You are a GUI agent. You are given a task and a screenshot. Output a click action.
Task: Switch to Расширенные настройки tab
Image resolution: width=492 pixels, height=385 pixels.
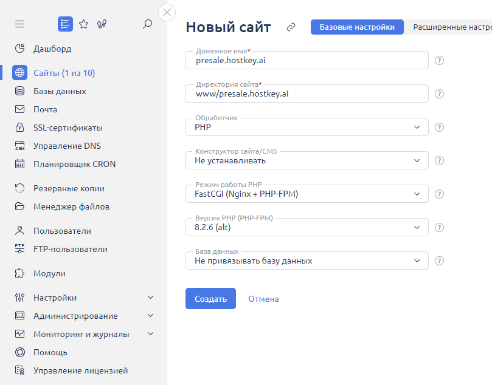(x=448, y=27)
